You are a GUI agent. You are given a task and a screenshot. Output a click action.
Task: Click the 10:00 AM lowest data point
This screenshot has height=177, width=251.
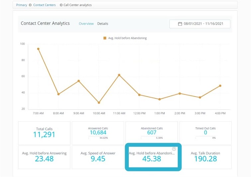click(x=99, y=103)
